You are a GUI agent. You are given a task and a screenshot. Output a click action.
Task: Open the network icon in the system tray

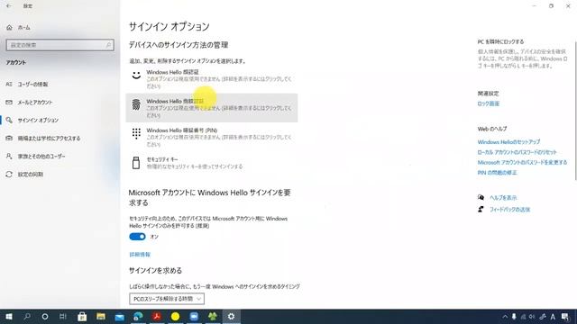coord(523,317)
